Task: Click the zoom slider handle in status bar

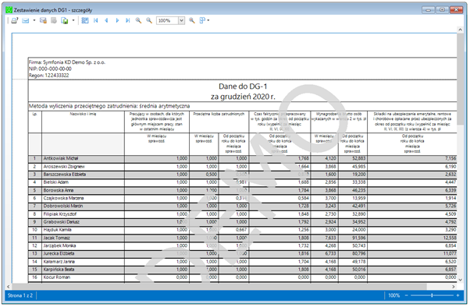Action: point(432,295)
